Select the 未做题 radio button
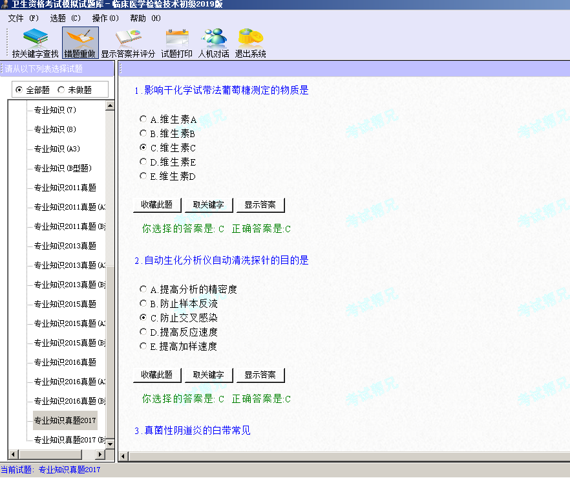Screen dimensions: 570x478 point(61,89)
